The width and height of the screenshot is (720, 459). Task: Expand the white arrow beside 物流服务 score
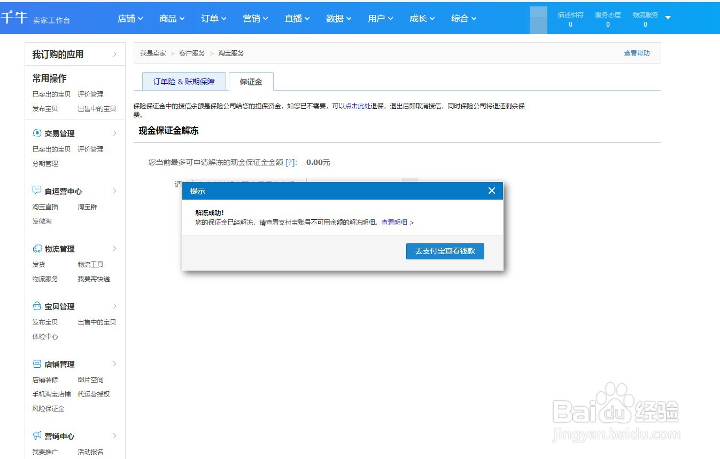668,18
